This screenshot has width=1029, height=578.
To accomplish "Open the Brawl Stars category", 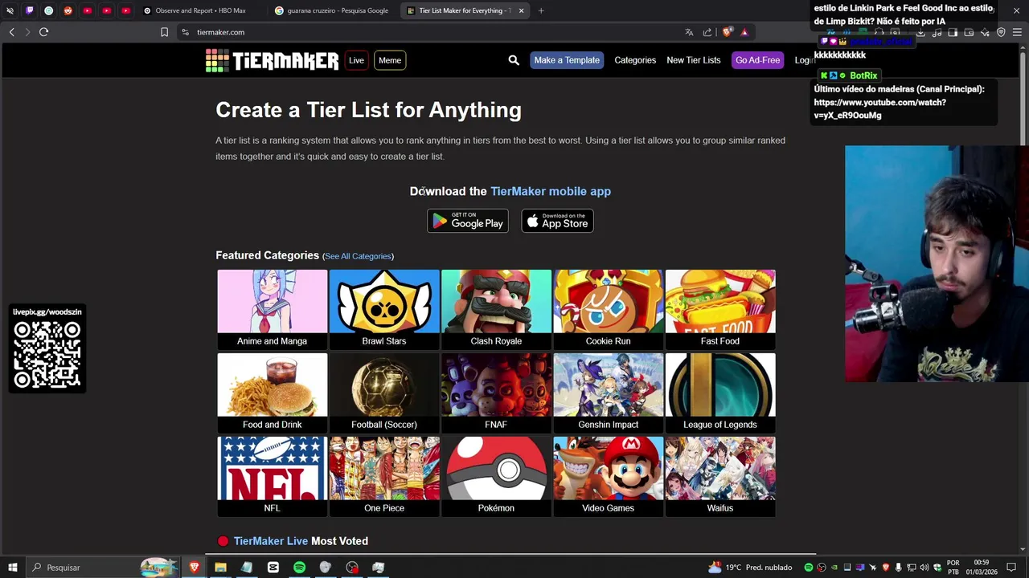I will point(384,309).
